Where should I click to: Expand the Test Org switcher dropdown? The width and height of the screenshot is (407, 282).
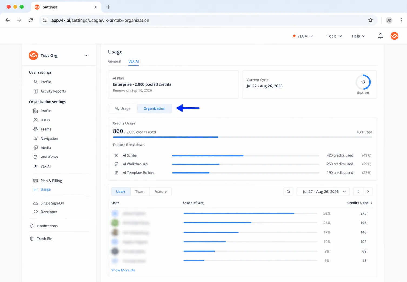[x=86, y=55]
